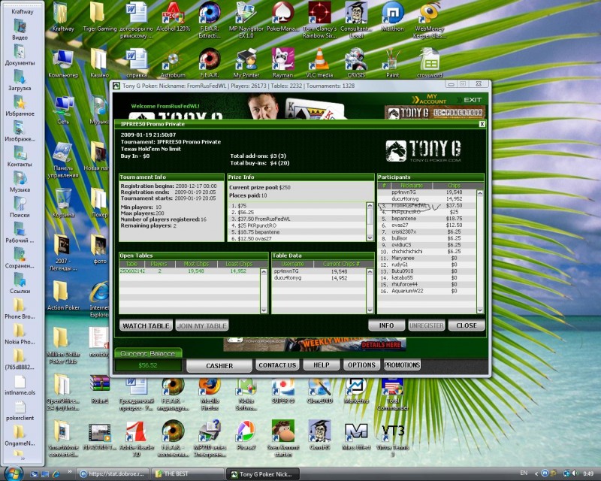601x481 pixels.
Task: Go to MY ACCOUNT link
Action: (x=432, y=101)
